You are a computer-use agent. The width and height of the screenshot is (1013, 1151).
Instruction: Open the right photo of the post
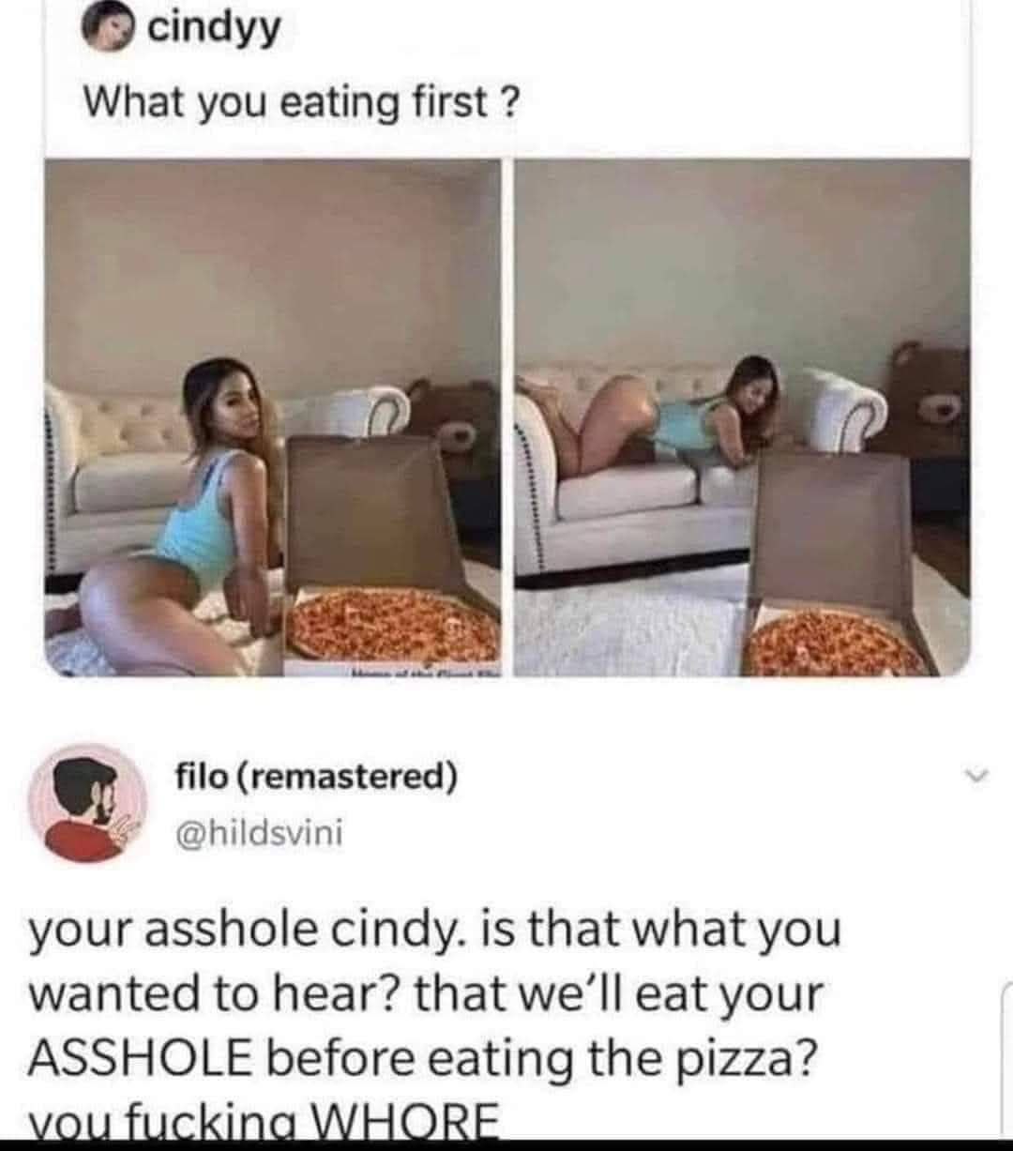tap(742, 417)
